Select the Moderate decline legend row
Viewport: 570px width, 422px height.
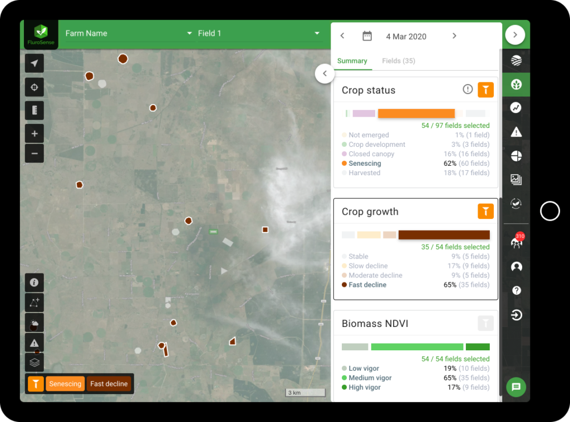(x=415, y=275)
